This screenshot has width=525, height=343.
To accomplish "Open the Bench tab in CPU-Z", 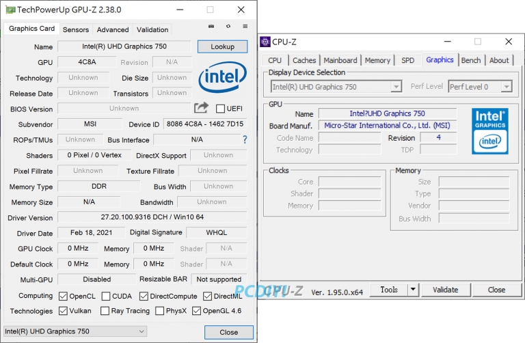I will tap(471, 61).
